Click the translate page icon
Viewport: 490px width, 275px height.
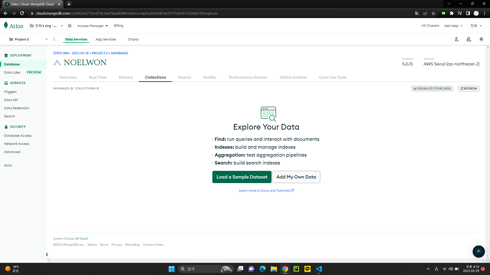417,13
